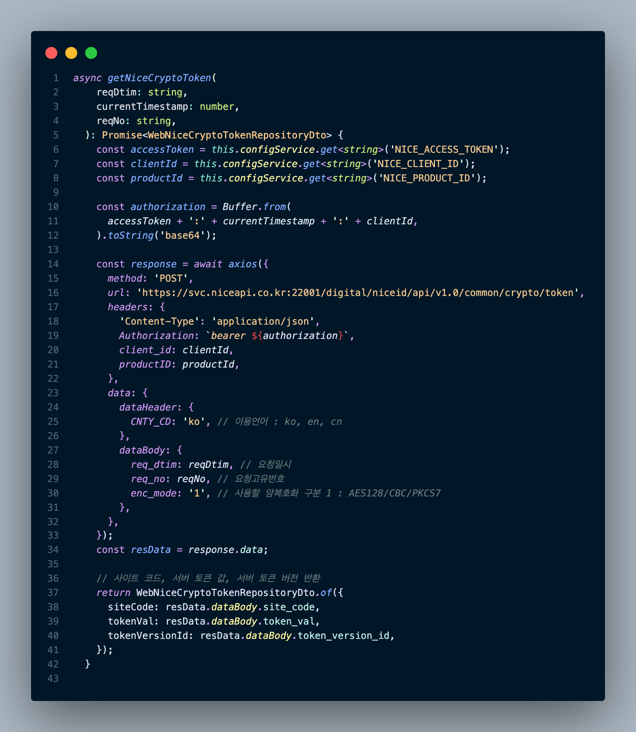The height and width of the screenshot is (732, 636).
Task: Click function name getNiceCryptoToken
Action: tap(159, 78)
